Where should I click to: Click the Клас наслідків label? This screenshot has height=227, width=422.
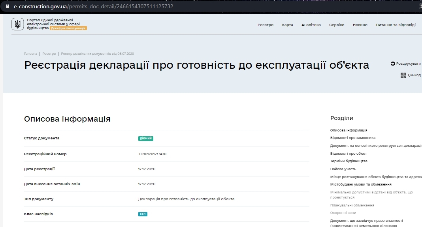point(38,214)
